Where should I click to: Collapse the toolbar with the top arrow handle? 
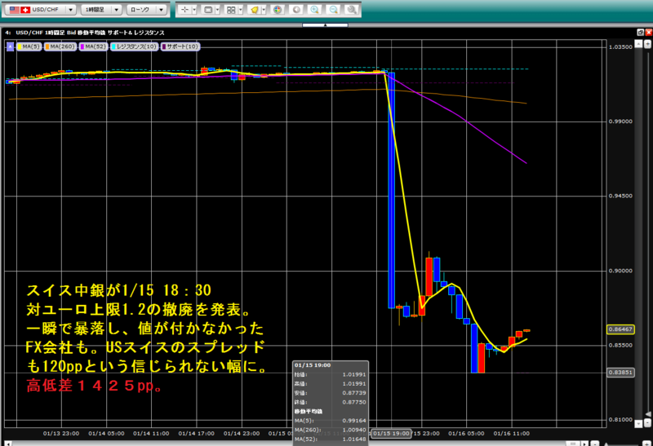click(325, 25)
